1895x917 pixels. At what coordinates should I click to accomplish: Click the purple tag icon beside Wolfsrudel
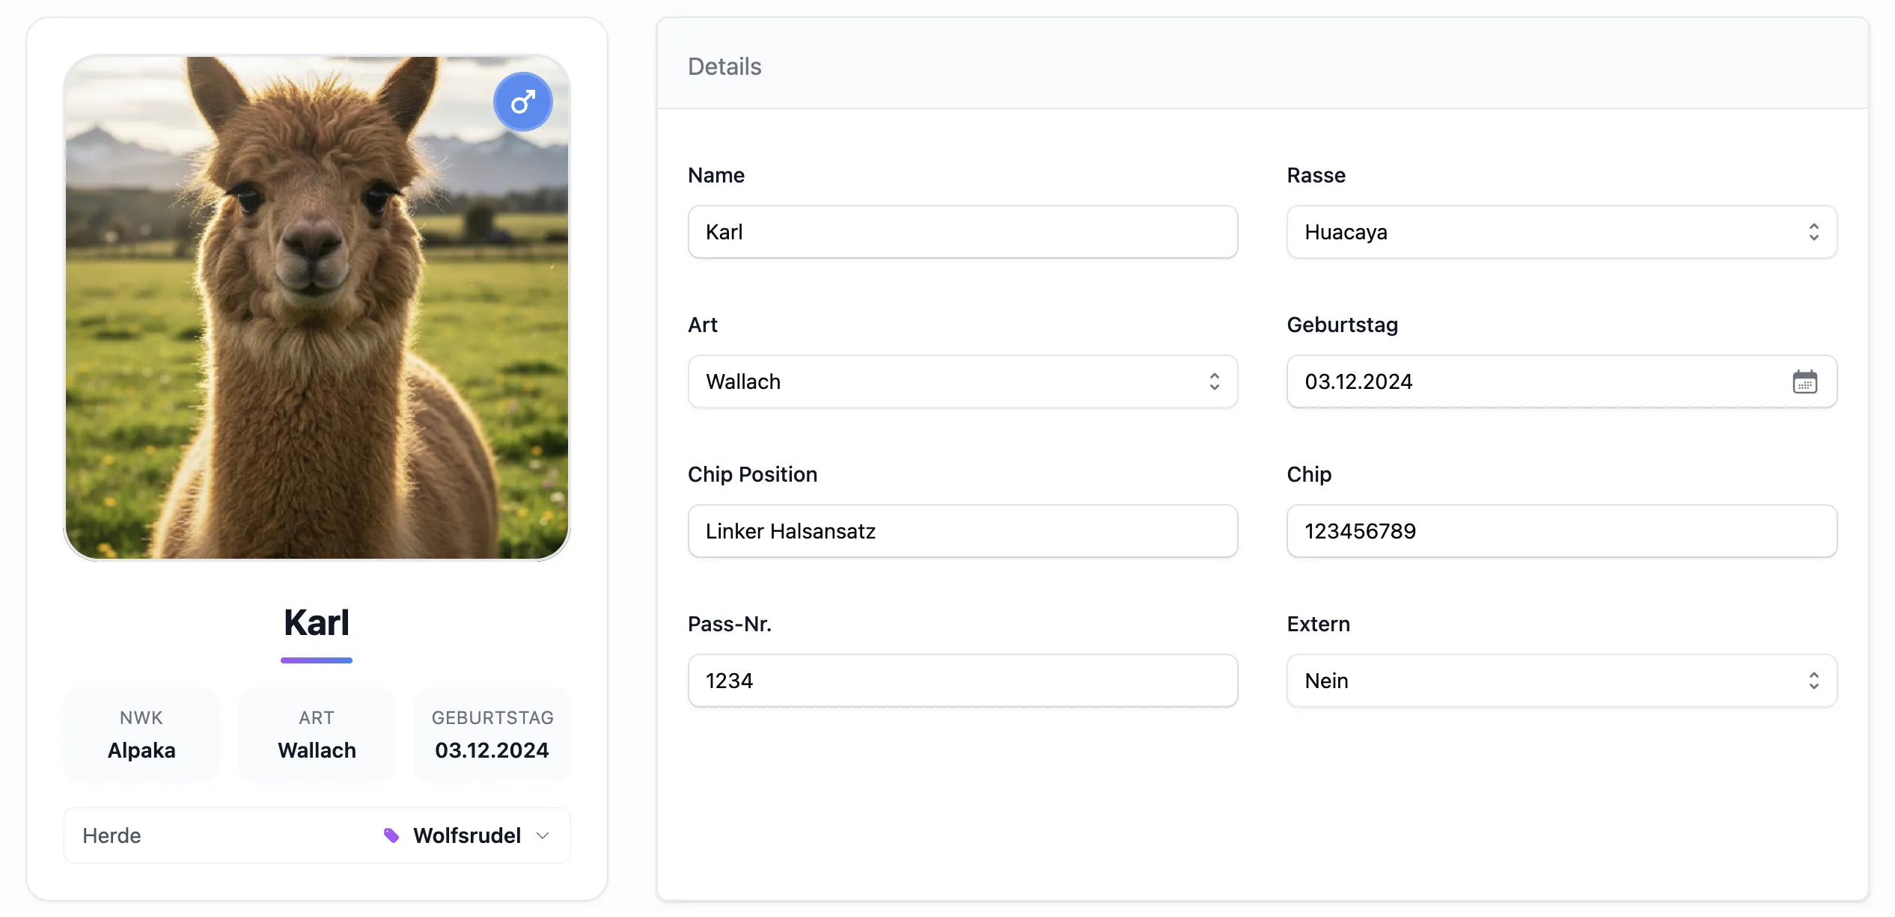coord(391,835)
